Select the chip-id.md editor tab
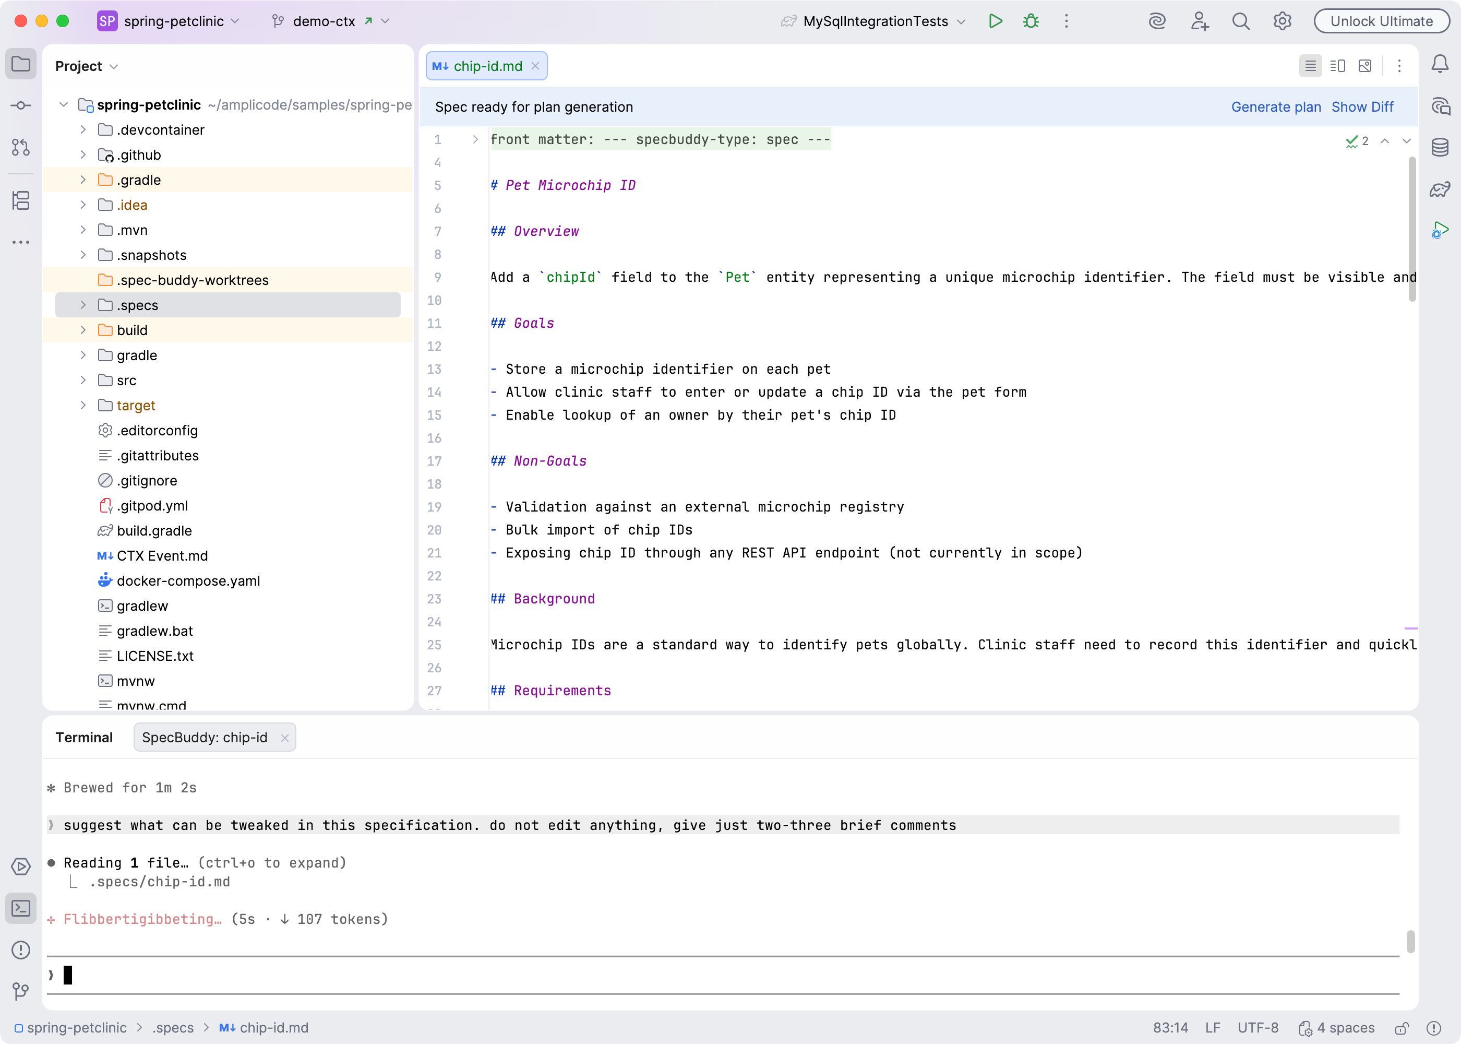The width and height of the screenshot is (1461, 1044). [x=487, y=66]
